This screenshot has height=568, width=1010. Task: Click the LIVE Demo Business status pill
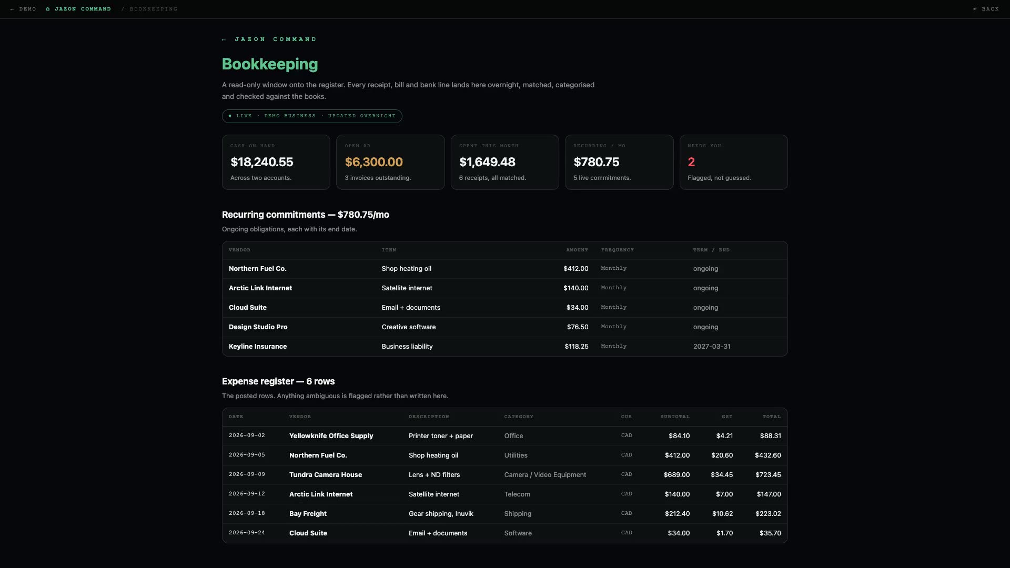tap(312, 116)
